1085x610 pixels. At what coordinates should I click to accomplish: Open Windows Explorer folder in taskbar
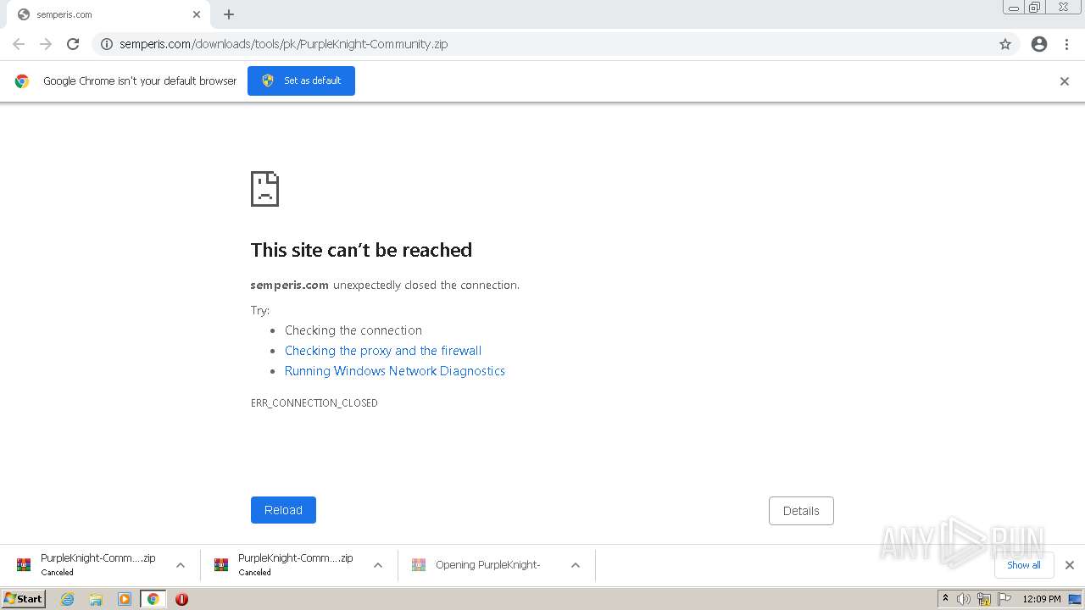coord(96,599)
